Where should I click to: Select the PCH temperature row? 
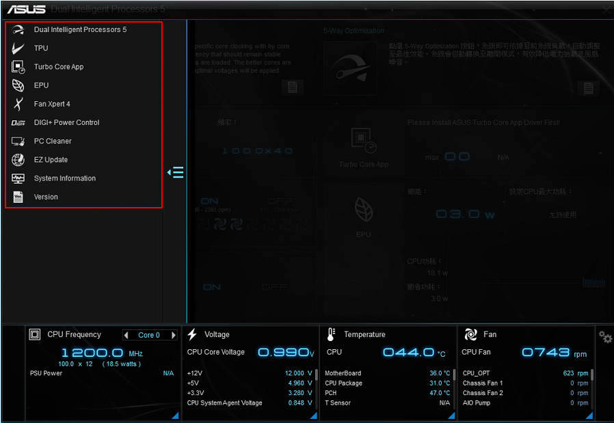pos(387,393)
